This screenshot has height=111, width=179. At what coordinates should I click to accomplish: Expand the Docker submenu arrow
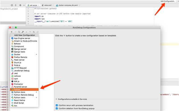(36, 55)
